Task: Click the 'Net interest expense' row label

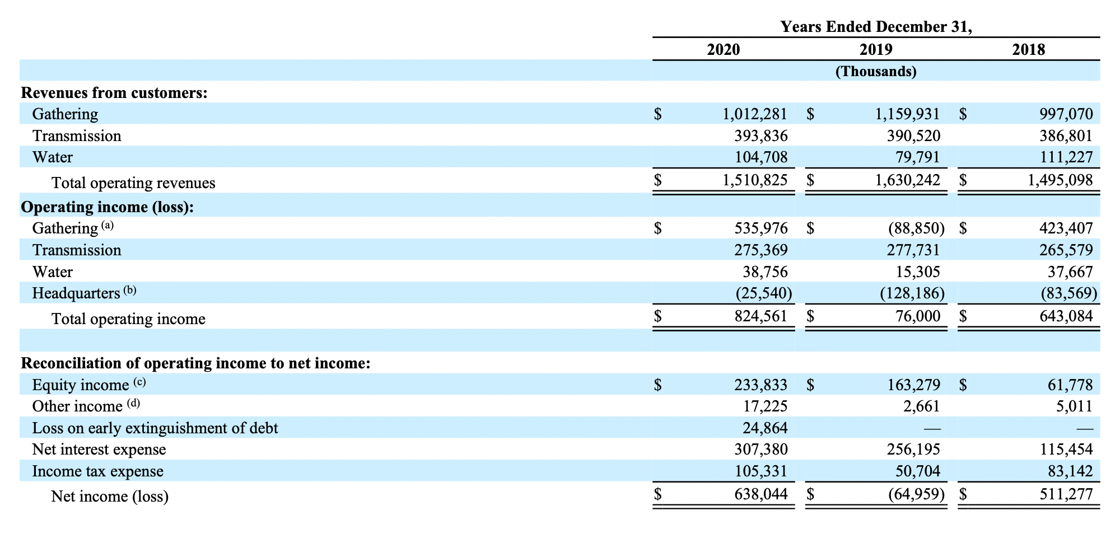Action: pyautogui.click(x=99, y=450)
